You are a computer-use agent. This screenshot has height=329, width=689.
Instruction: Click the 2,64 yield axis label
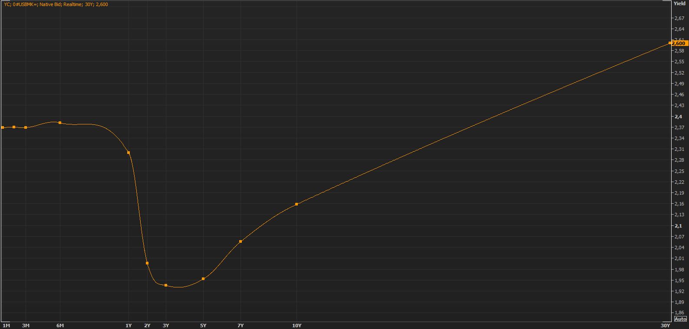click(679, 29)
